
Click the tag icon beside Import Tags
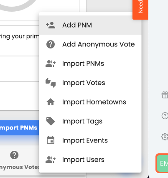51,121
